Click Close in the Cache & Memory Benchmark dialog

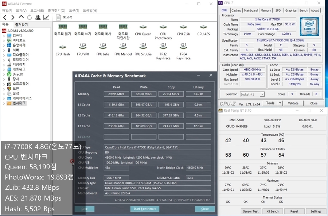205,209
